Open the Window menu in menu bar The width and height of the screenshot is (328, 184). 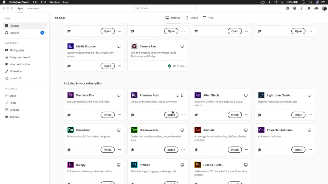tap(54, 2)
